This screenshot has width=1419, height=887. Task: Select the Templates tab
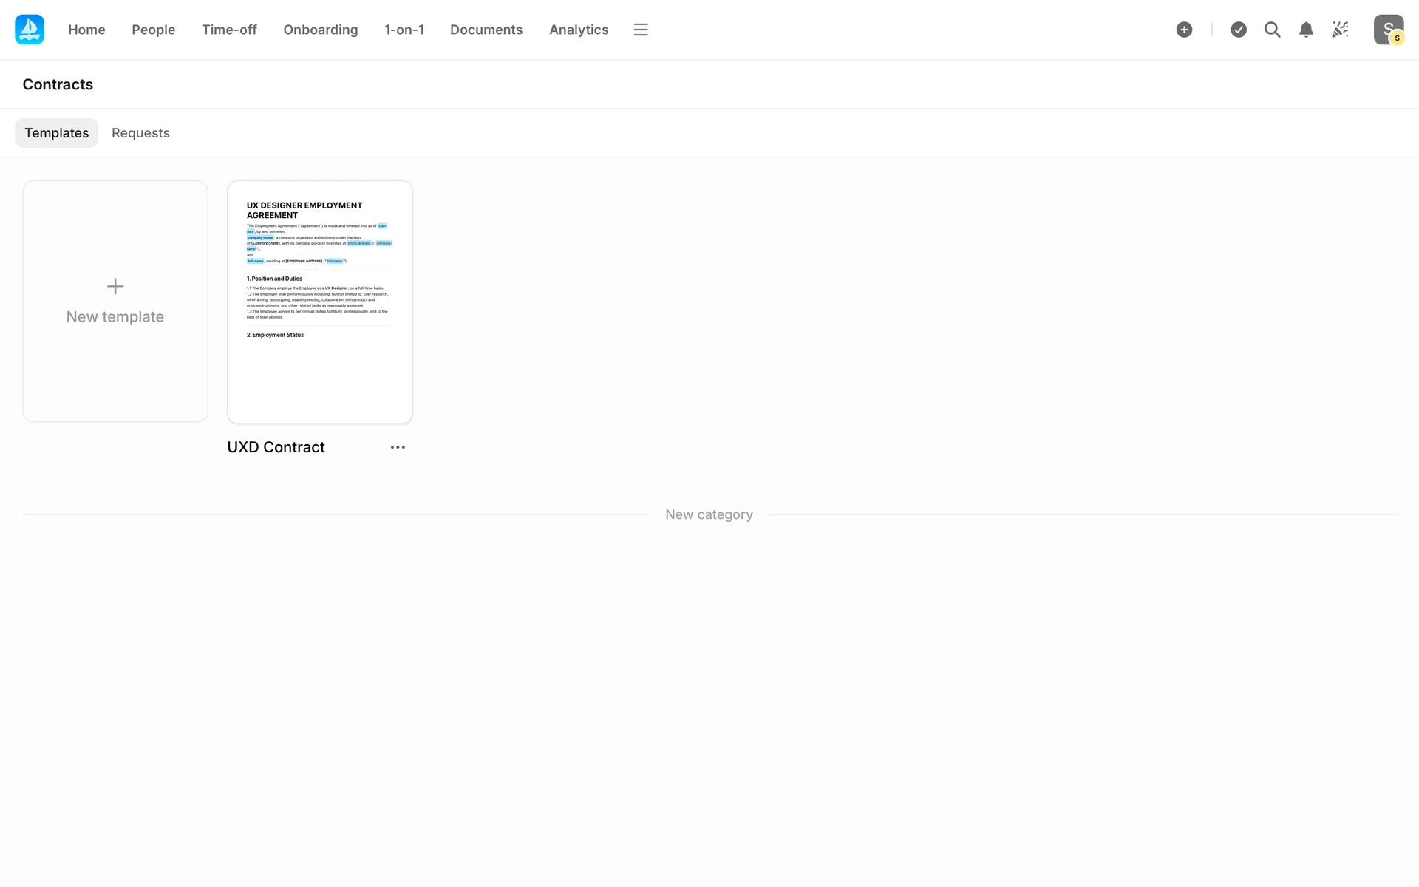56,133
